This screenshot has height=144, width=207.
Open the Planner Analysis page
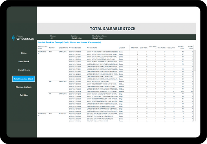24,87
